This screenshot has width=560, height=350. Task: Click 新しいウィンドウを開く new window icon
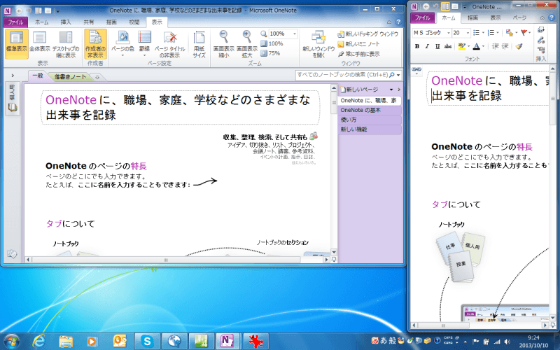(318, 44)
